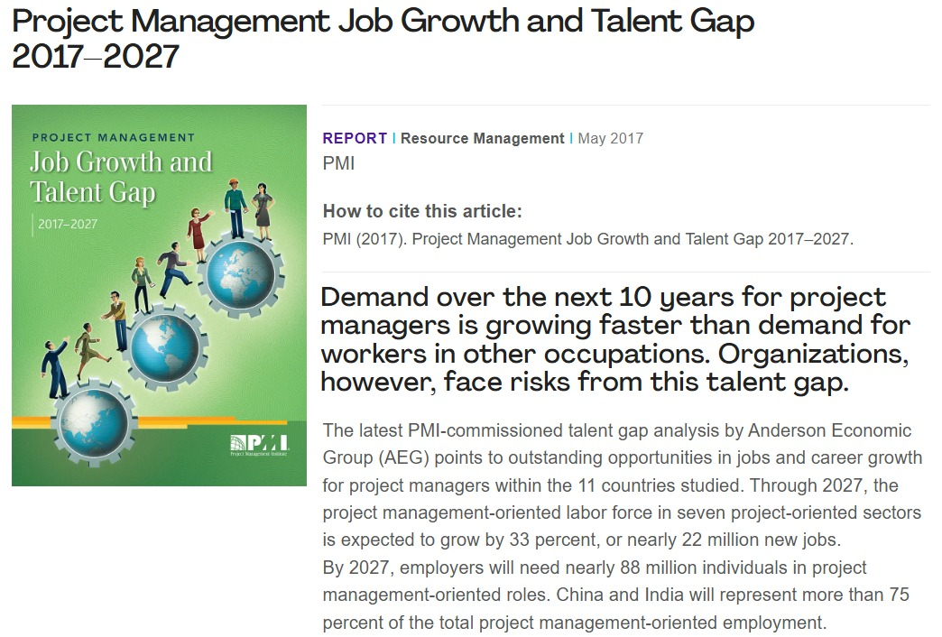The width and height of the screenshot is (942, 637).
Task: Click the 'PMI' author name
Action: coord(339,163)
